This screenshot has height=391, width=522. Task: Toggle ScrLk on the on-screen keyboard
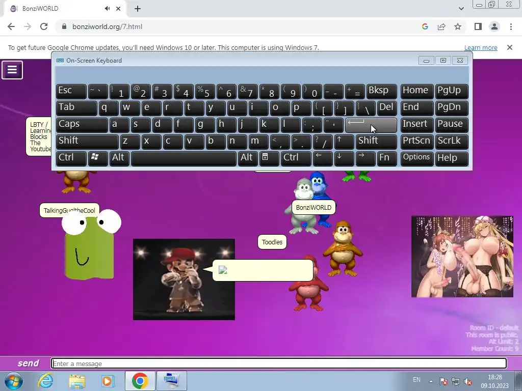tap(452, 142)
